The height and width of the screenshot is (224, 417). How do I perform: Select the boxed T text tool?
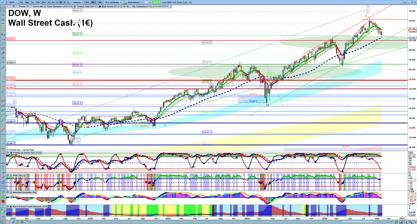tap(3, 58)
